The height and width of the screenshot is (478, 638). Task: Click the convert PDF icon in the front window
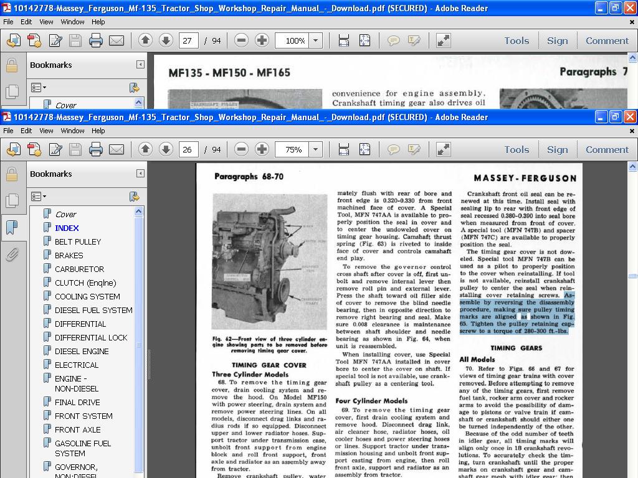(34, 149)
